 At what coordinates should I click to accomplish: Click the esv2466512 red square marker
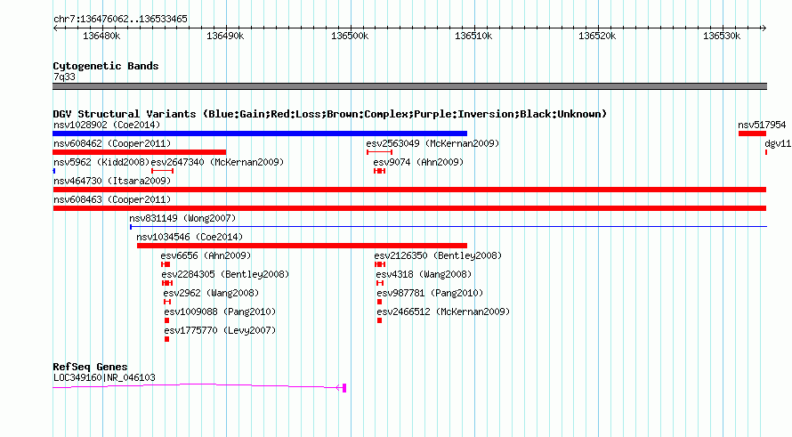point(379,320)
